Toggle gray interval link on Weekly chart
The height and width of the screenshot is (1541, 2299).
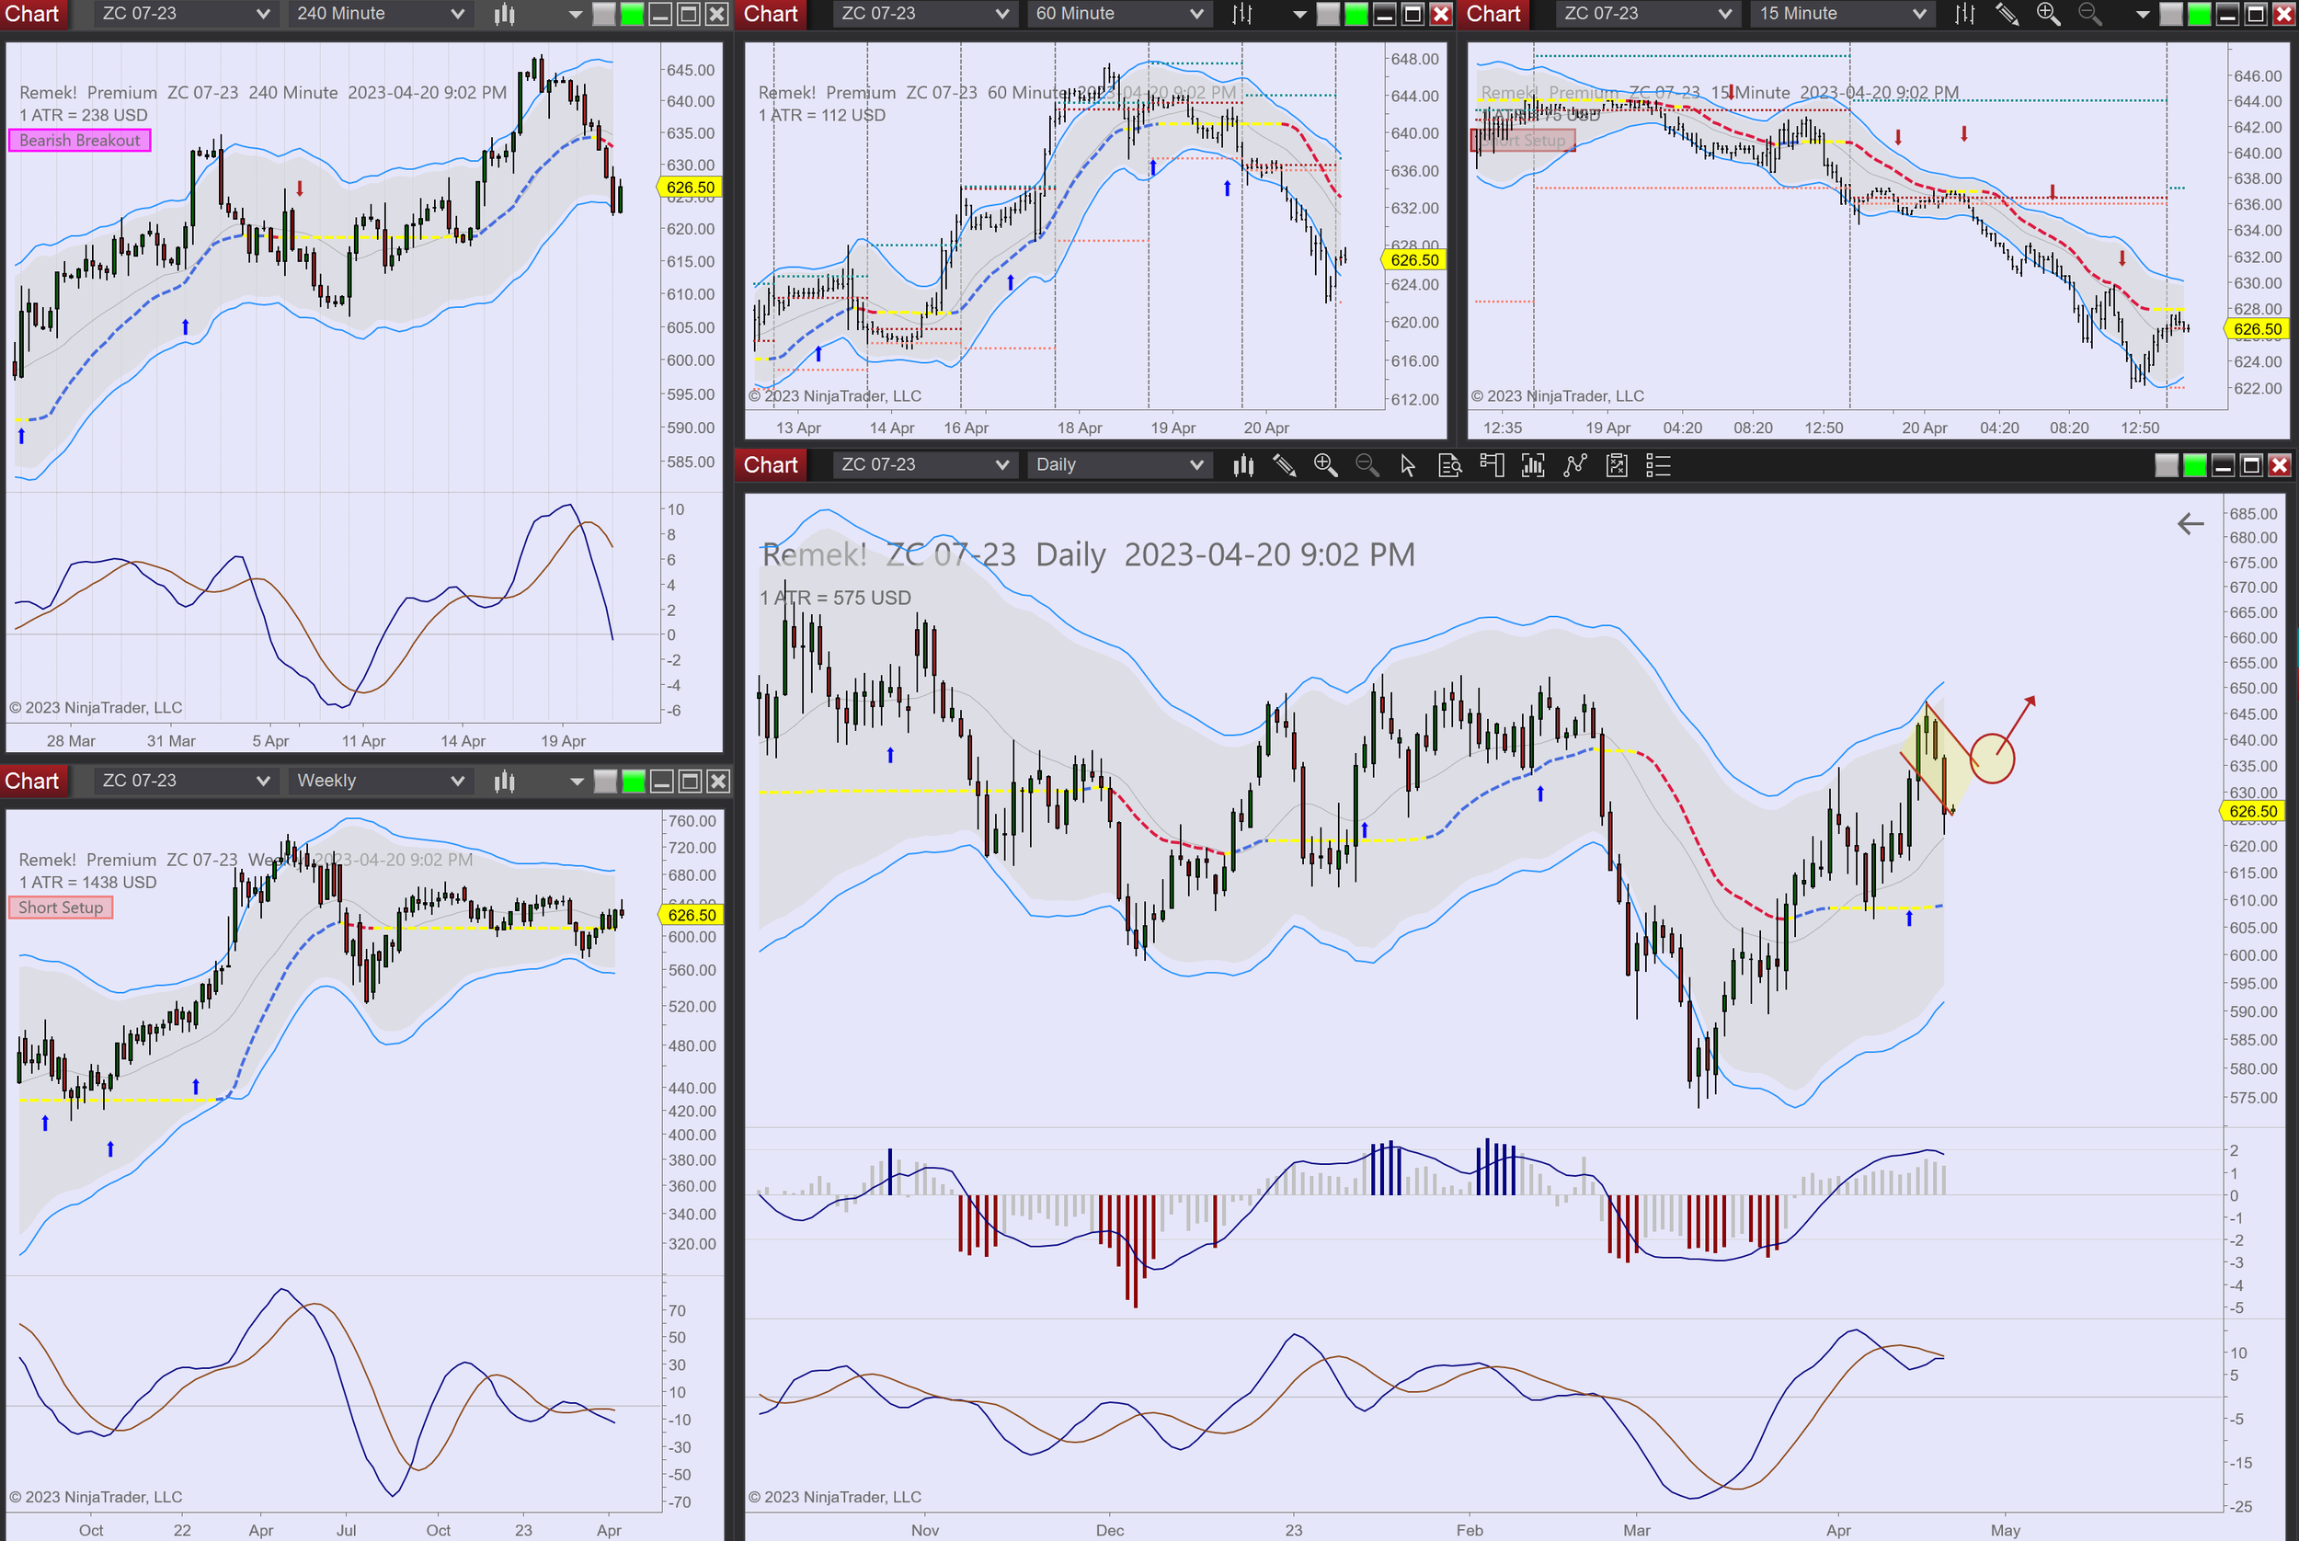605,782
